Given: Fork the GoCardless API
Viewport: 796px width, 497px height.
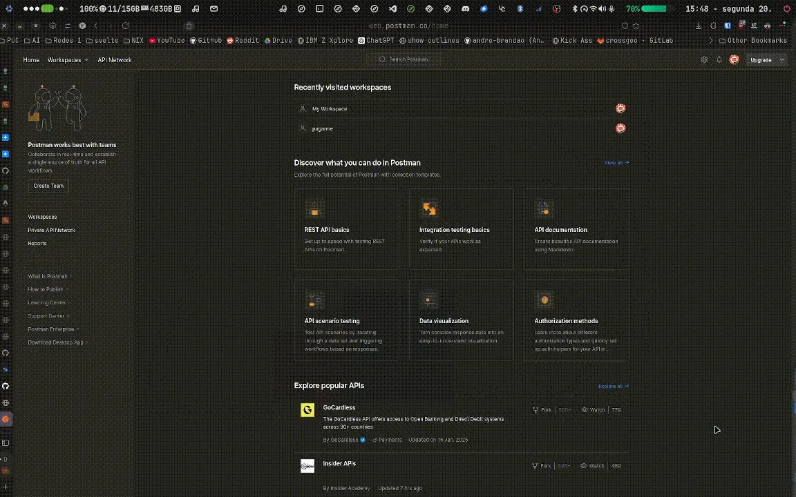Looking at the screenshot, I should click(x=542, y=410).
